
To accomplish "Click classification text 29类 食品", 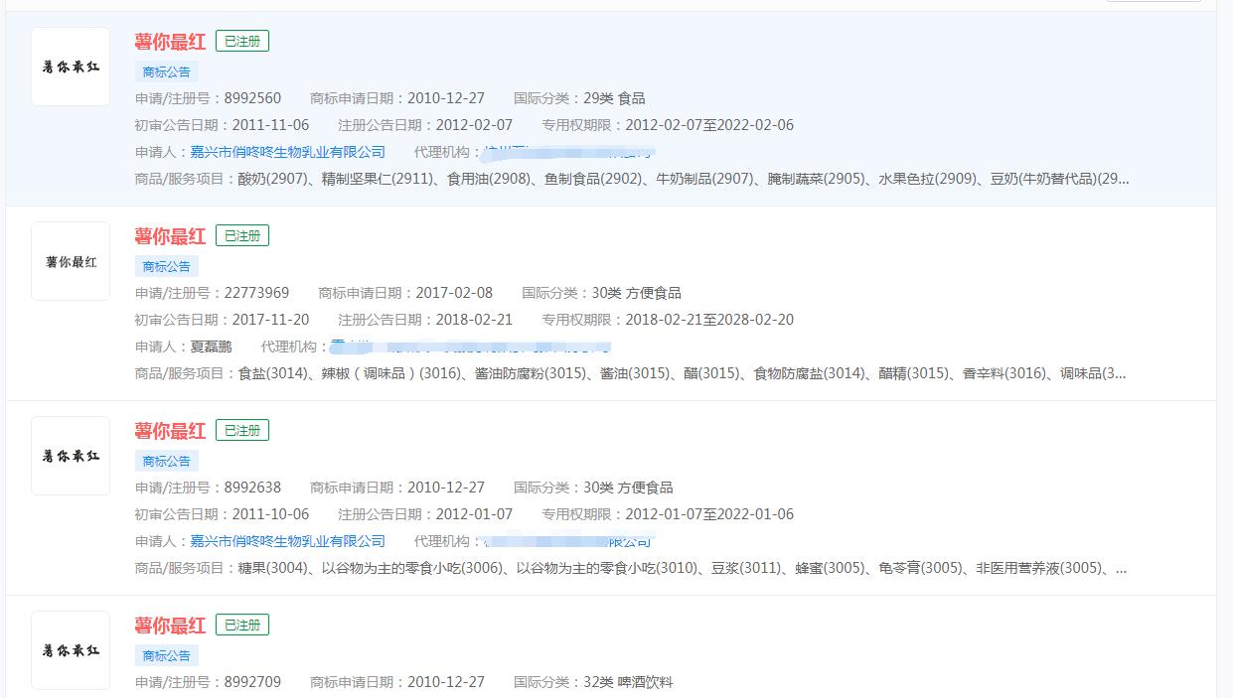I will click(x=614, y=98).
